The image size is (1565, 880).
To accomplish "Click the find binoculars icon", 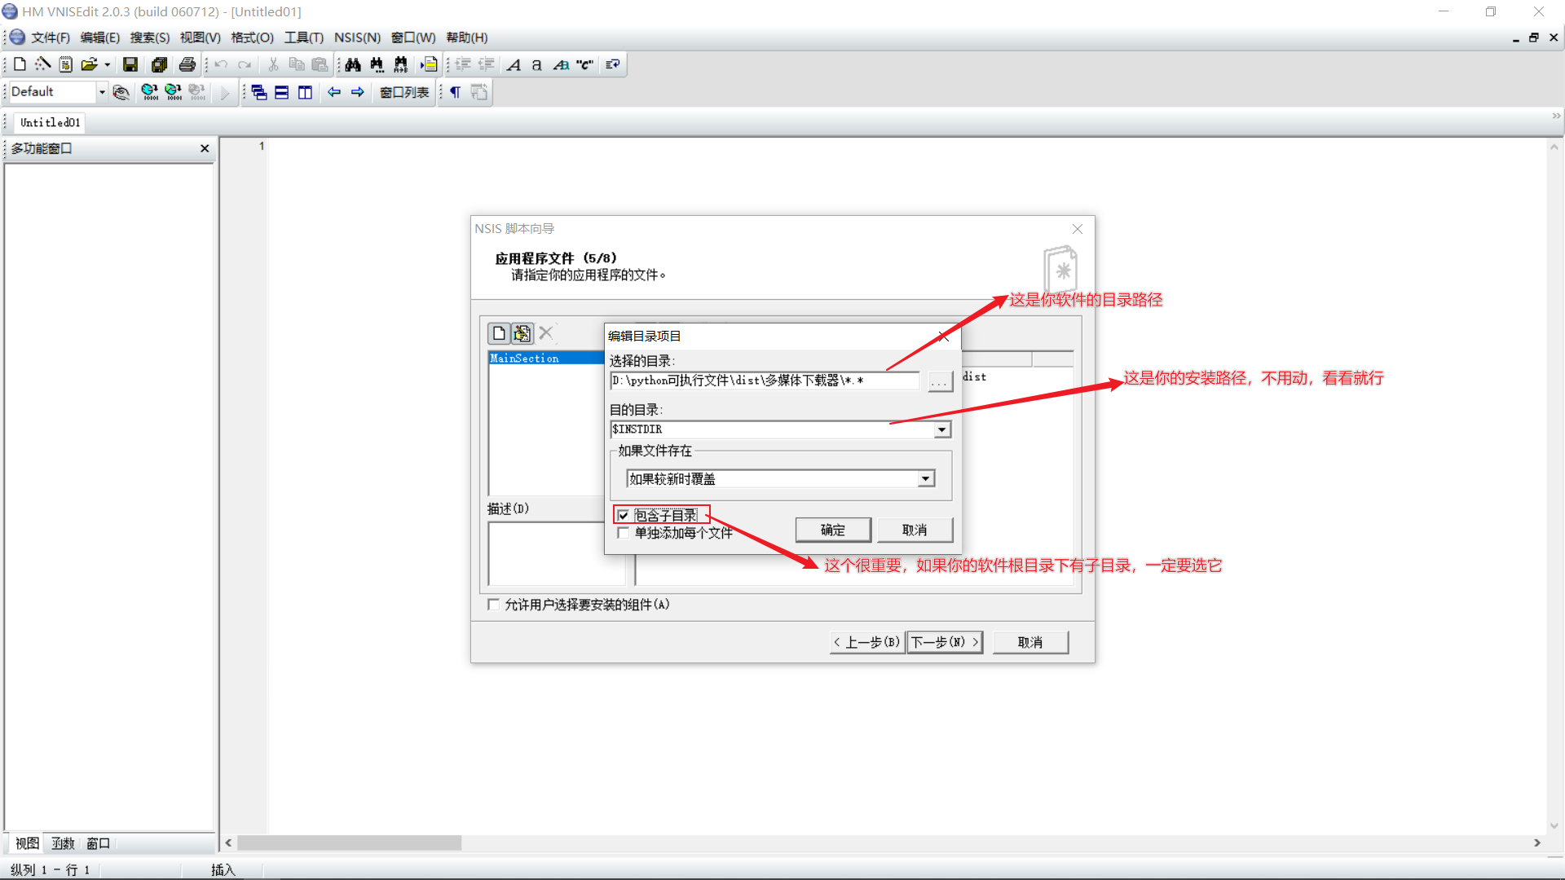I will tap(353, 64).
